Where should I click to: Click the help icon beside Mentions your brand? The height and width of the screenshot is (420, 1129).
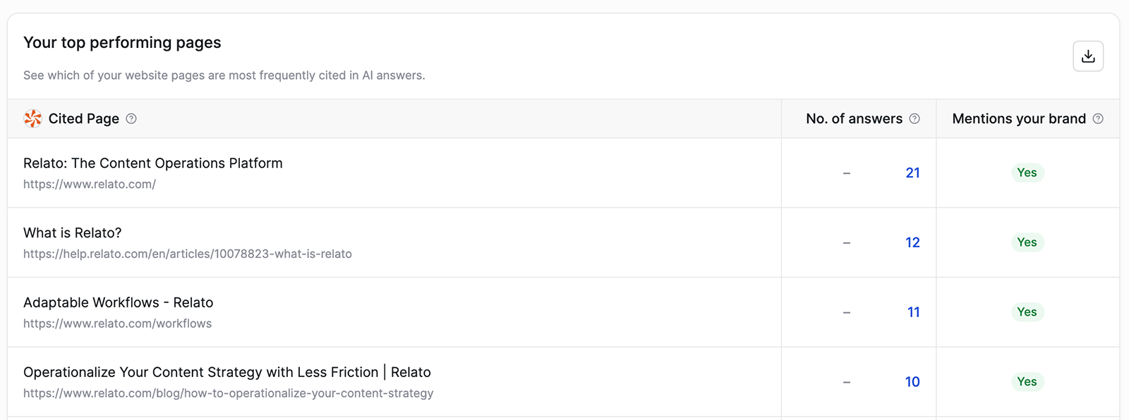tap(1098, 119)
